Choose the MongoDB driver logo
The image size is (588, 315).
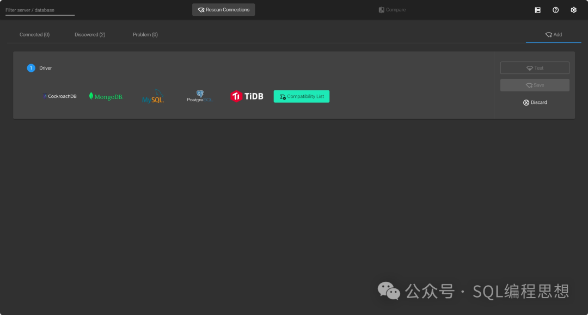tap(106, 96)
